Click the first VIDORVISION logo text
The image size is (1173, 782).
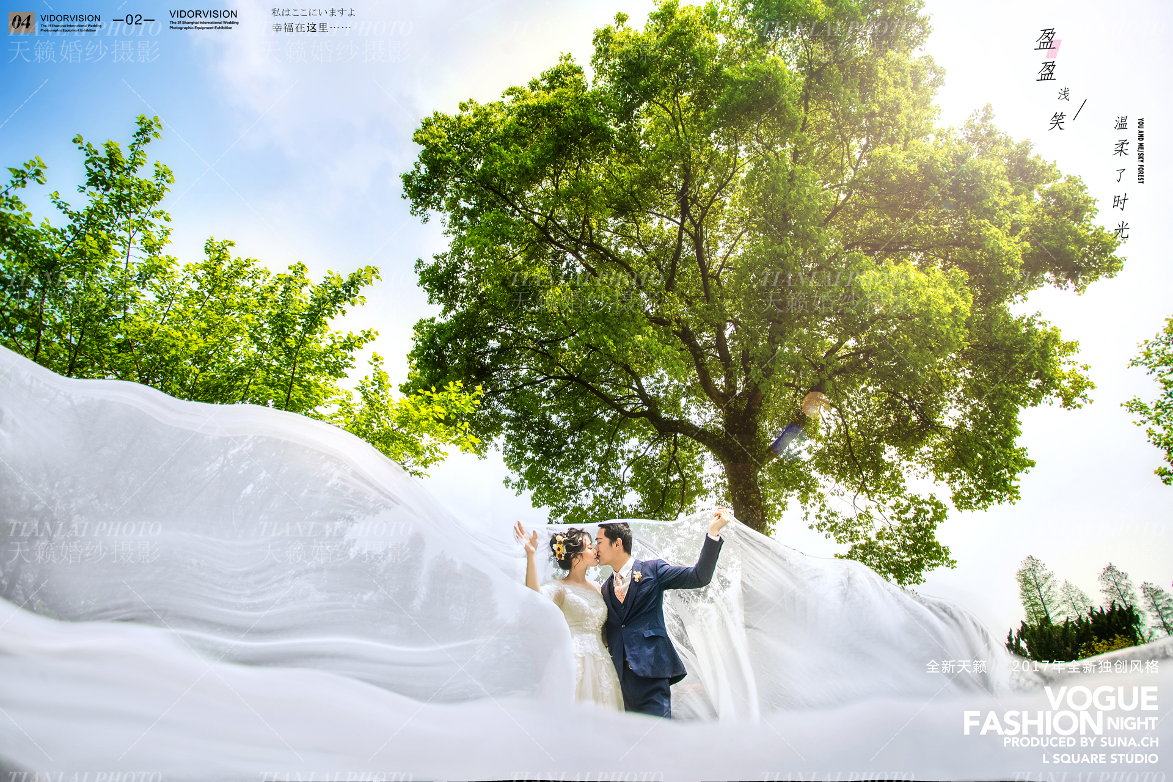click(70, 18)
